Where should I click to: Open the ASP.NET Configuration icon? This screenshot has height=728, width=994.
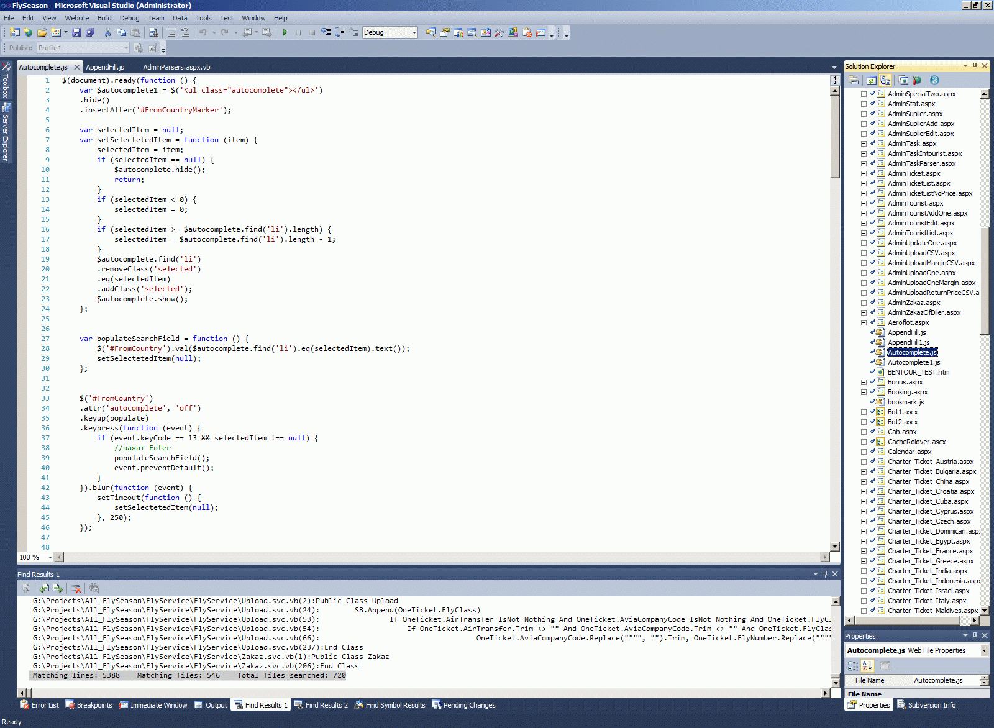click(917, 80)
